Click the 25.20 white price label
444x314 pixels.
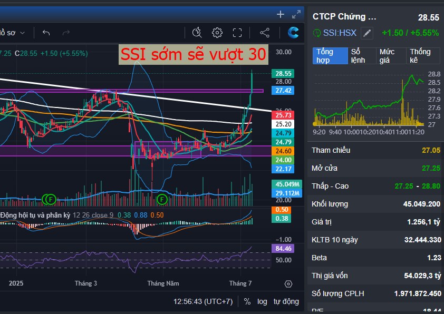[x=283, y=124]
